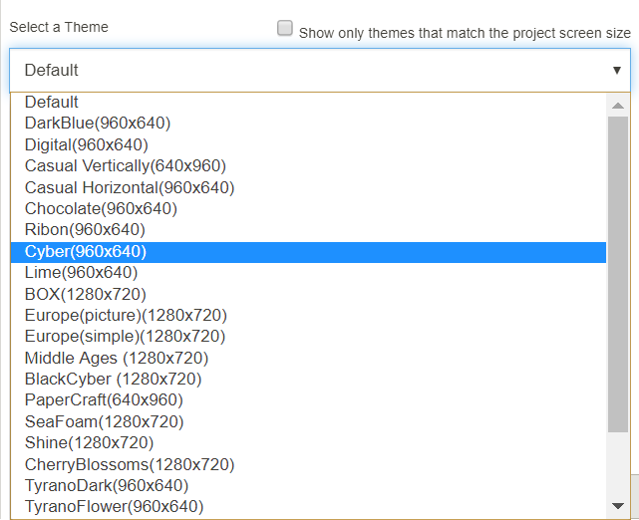Image resolution: width=639 pixels, height=520 pixels.
Task: Choose PaperCraft(640x960) theme
Action: 308,400
